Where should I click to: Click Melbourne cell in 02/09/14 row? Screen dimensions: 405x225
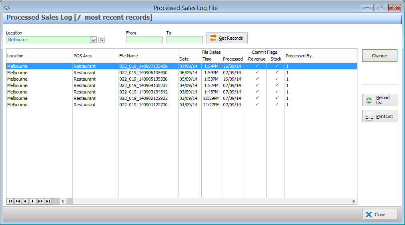[x=17, y=98]
